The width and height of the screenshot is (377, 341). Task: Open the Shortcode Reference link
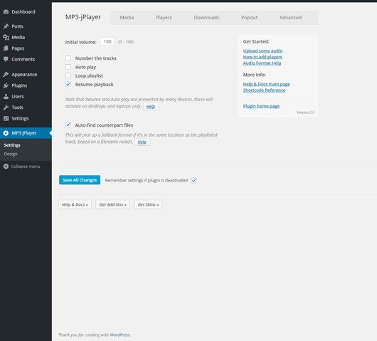[x=264, y=90]
